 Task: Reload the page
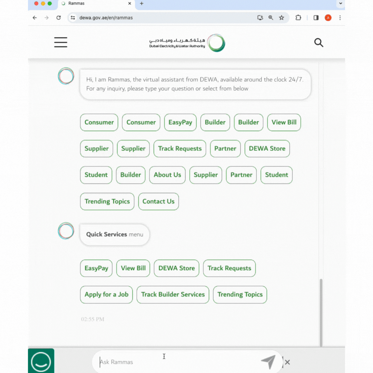[x=58, y=18]
